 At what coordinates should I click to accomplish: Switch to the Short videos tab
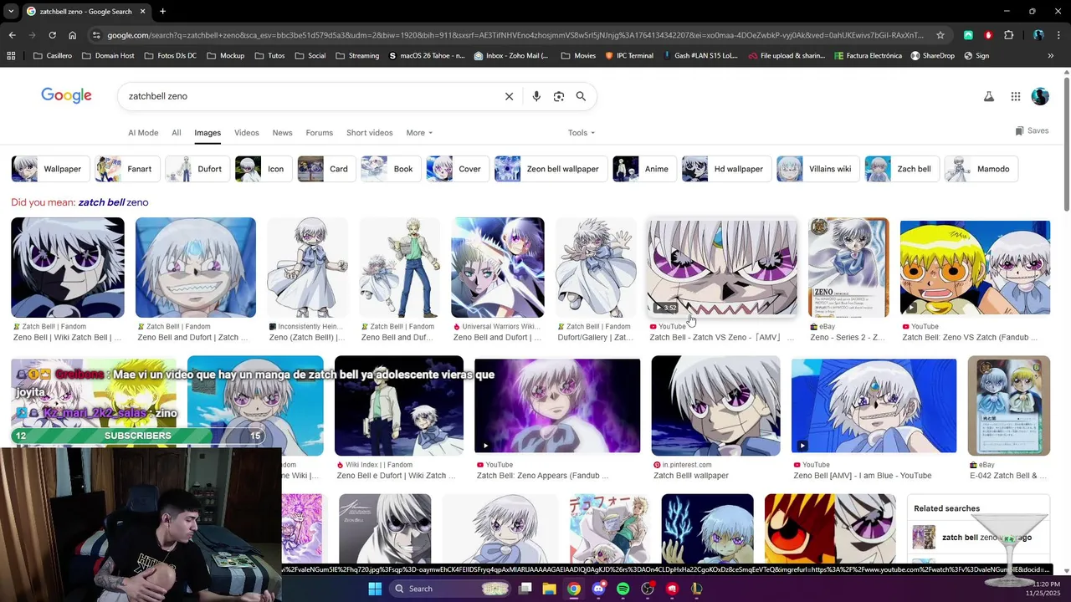[x=370, y=133]
